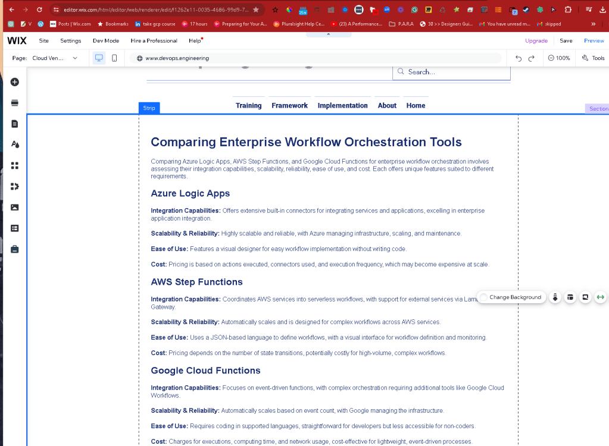The height and width of the screenshot is (446, 609).
Task: Select the Google Cloud Functions heading
Action: tap(205, 370)
